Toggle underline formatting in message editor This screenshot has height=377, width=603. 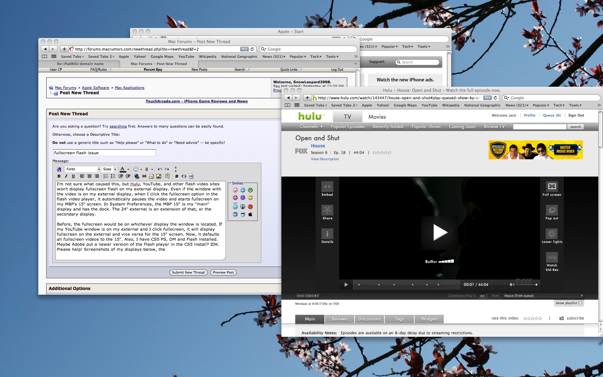point(73,176)
